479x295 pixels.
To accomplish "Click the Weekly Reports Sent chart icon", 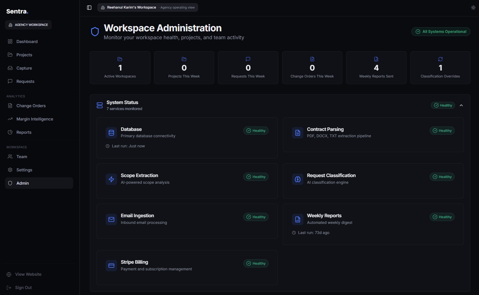I will (376, 59).
